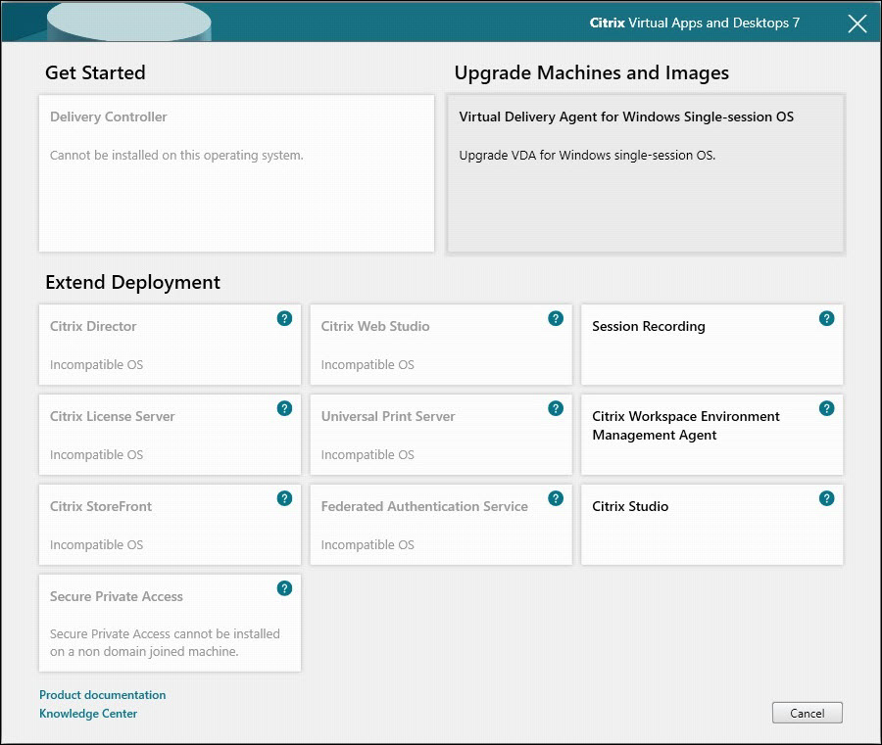Image resolution: width=882 pixels, height=745 pixels.
Task: Open help icon for Session Recording
Action: pyautogui.click(x=826, y=318)
